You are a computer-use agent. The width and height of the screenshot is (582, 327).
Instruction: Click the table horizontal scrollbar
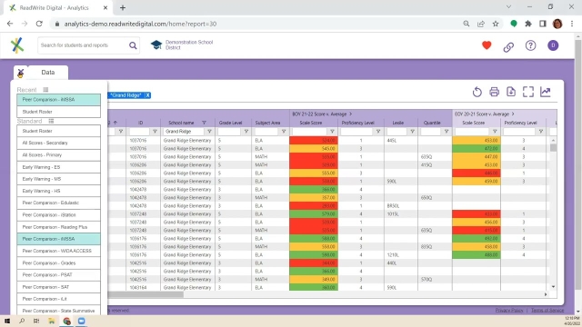(x=145, y=294)
